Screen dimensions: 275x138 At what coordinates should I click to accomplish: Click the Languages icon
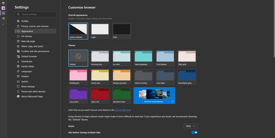click(x=18, y=71)
